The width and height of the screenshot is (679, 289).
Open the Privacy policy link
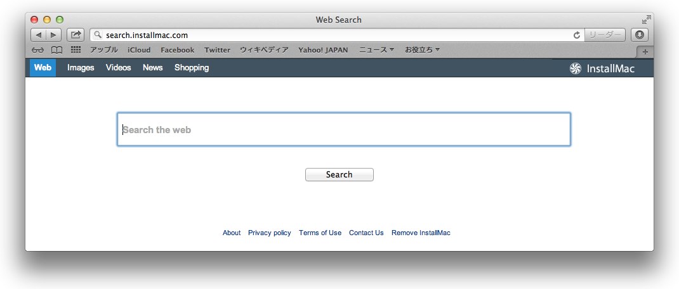269,233
